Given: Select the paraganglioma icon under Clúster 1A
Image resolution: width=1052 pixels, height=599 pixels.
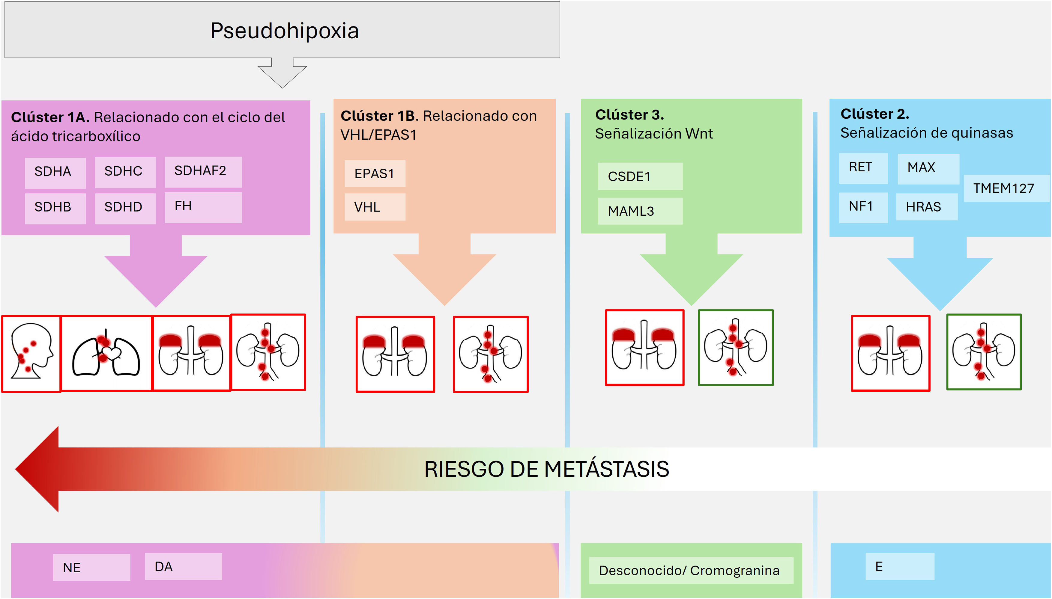Looking at the screenshot, I should 268,352.
